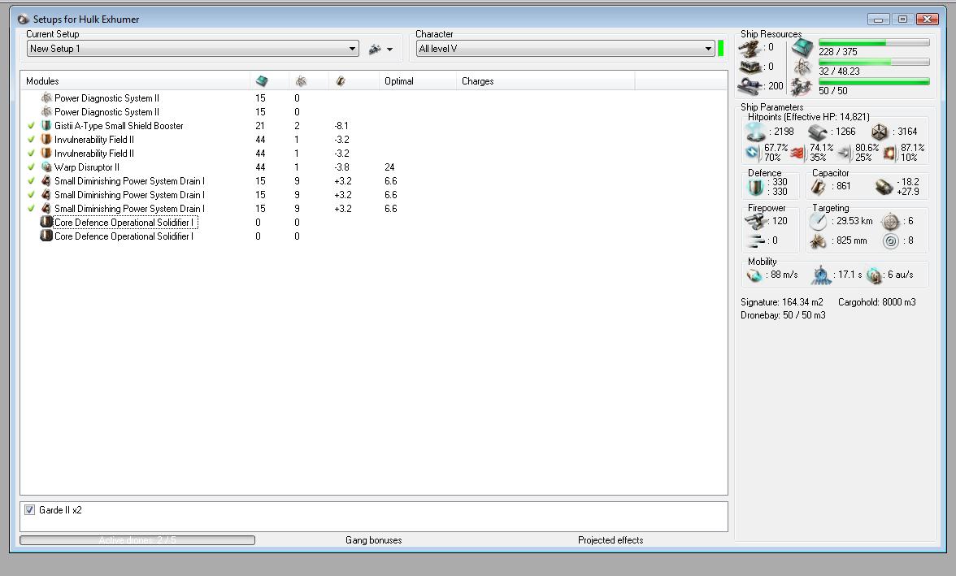Toggle the first Invulnerability Field II checkmark
This screenshot has height=576, width=956.
(31, 140)
